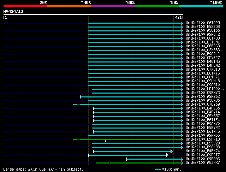Select label UniRef100_B9GR42

click(x=203, y=54)
